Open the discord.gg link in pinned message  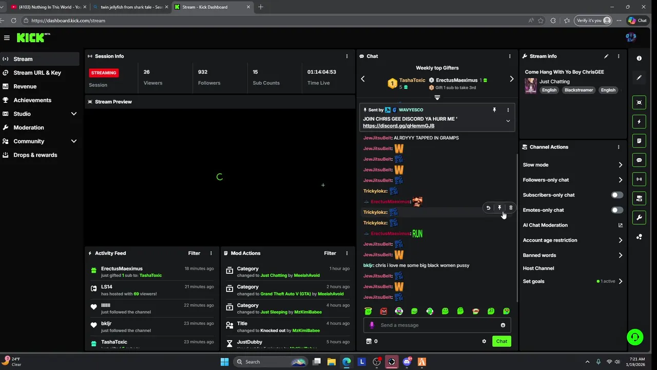click(x=398, y=126)
